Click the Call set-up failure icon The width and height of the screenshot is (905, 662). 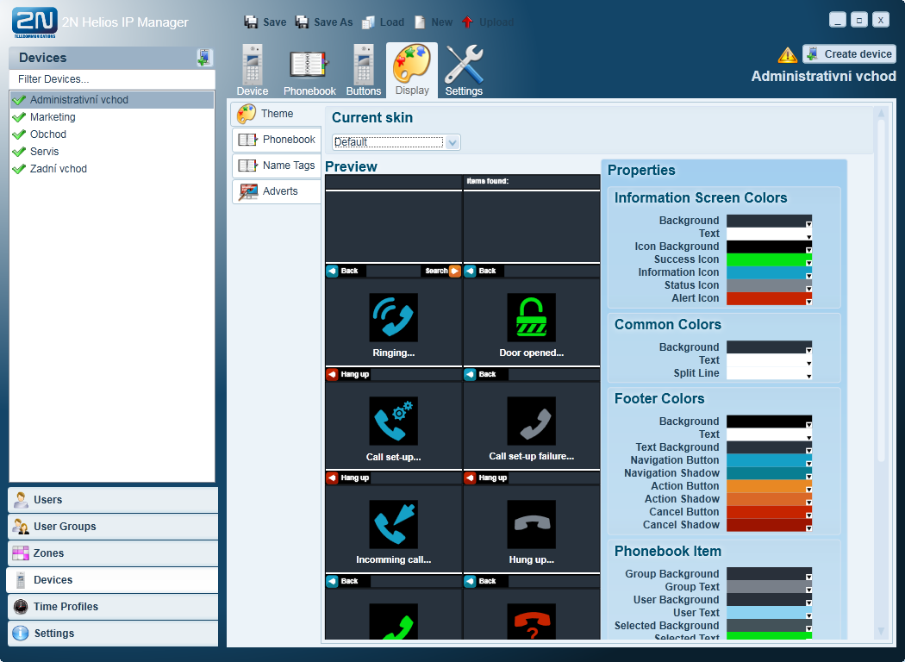tap(532, 421)
